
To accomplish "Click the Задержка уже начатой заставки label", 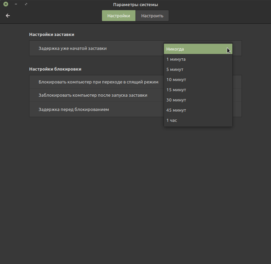I will click(x=72, y=48).
